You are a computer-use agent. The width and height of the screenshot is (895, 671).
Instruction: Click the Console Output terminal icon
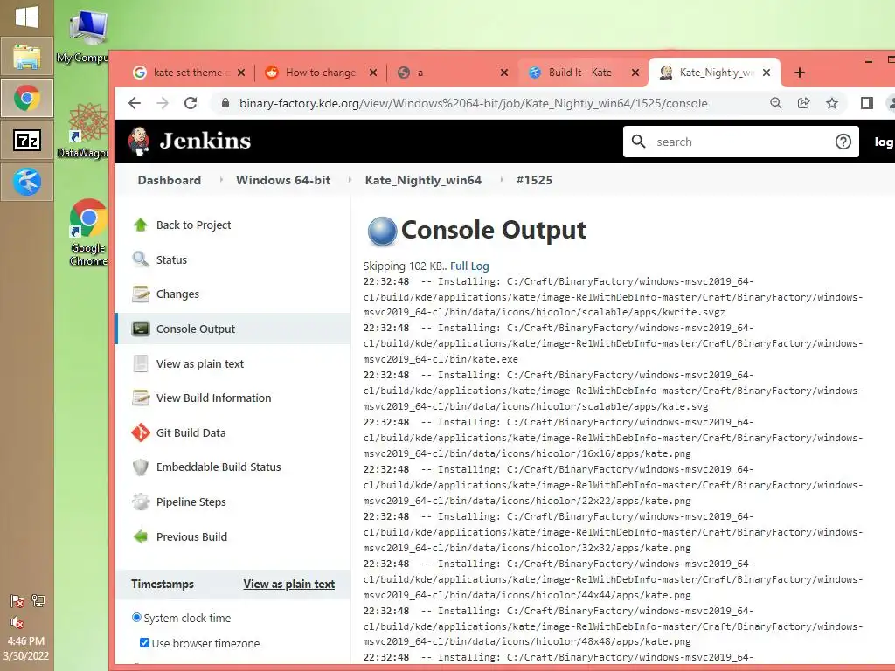coord(141,329)
